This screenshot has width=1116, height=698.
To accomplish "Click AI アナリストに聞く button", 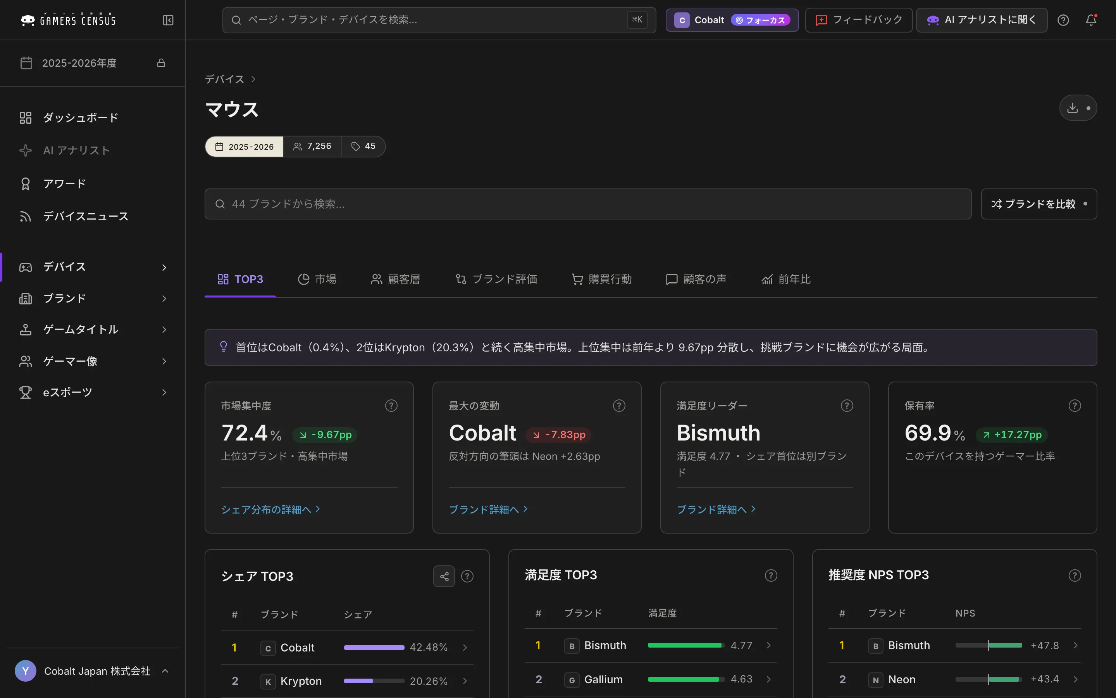I will click(x=981, y=20).
